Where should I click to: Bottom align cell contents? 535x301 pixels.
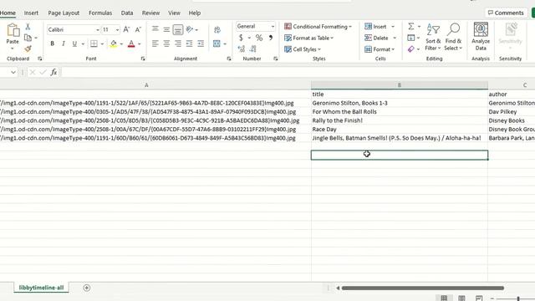(178, 30)
